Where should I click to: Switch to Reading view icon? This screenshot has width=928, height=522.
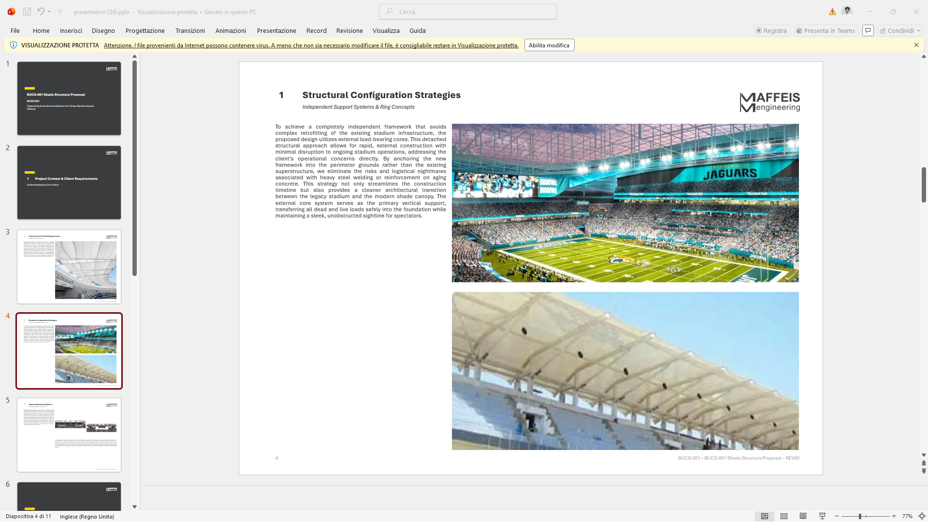tap(803, 516)
